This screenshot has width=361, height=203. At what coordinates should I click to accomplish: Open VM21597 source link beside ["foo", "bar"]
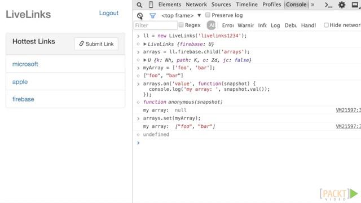pyautogui.click(x=348, y=126)
